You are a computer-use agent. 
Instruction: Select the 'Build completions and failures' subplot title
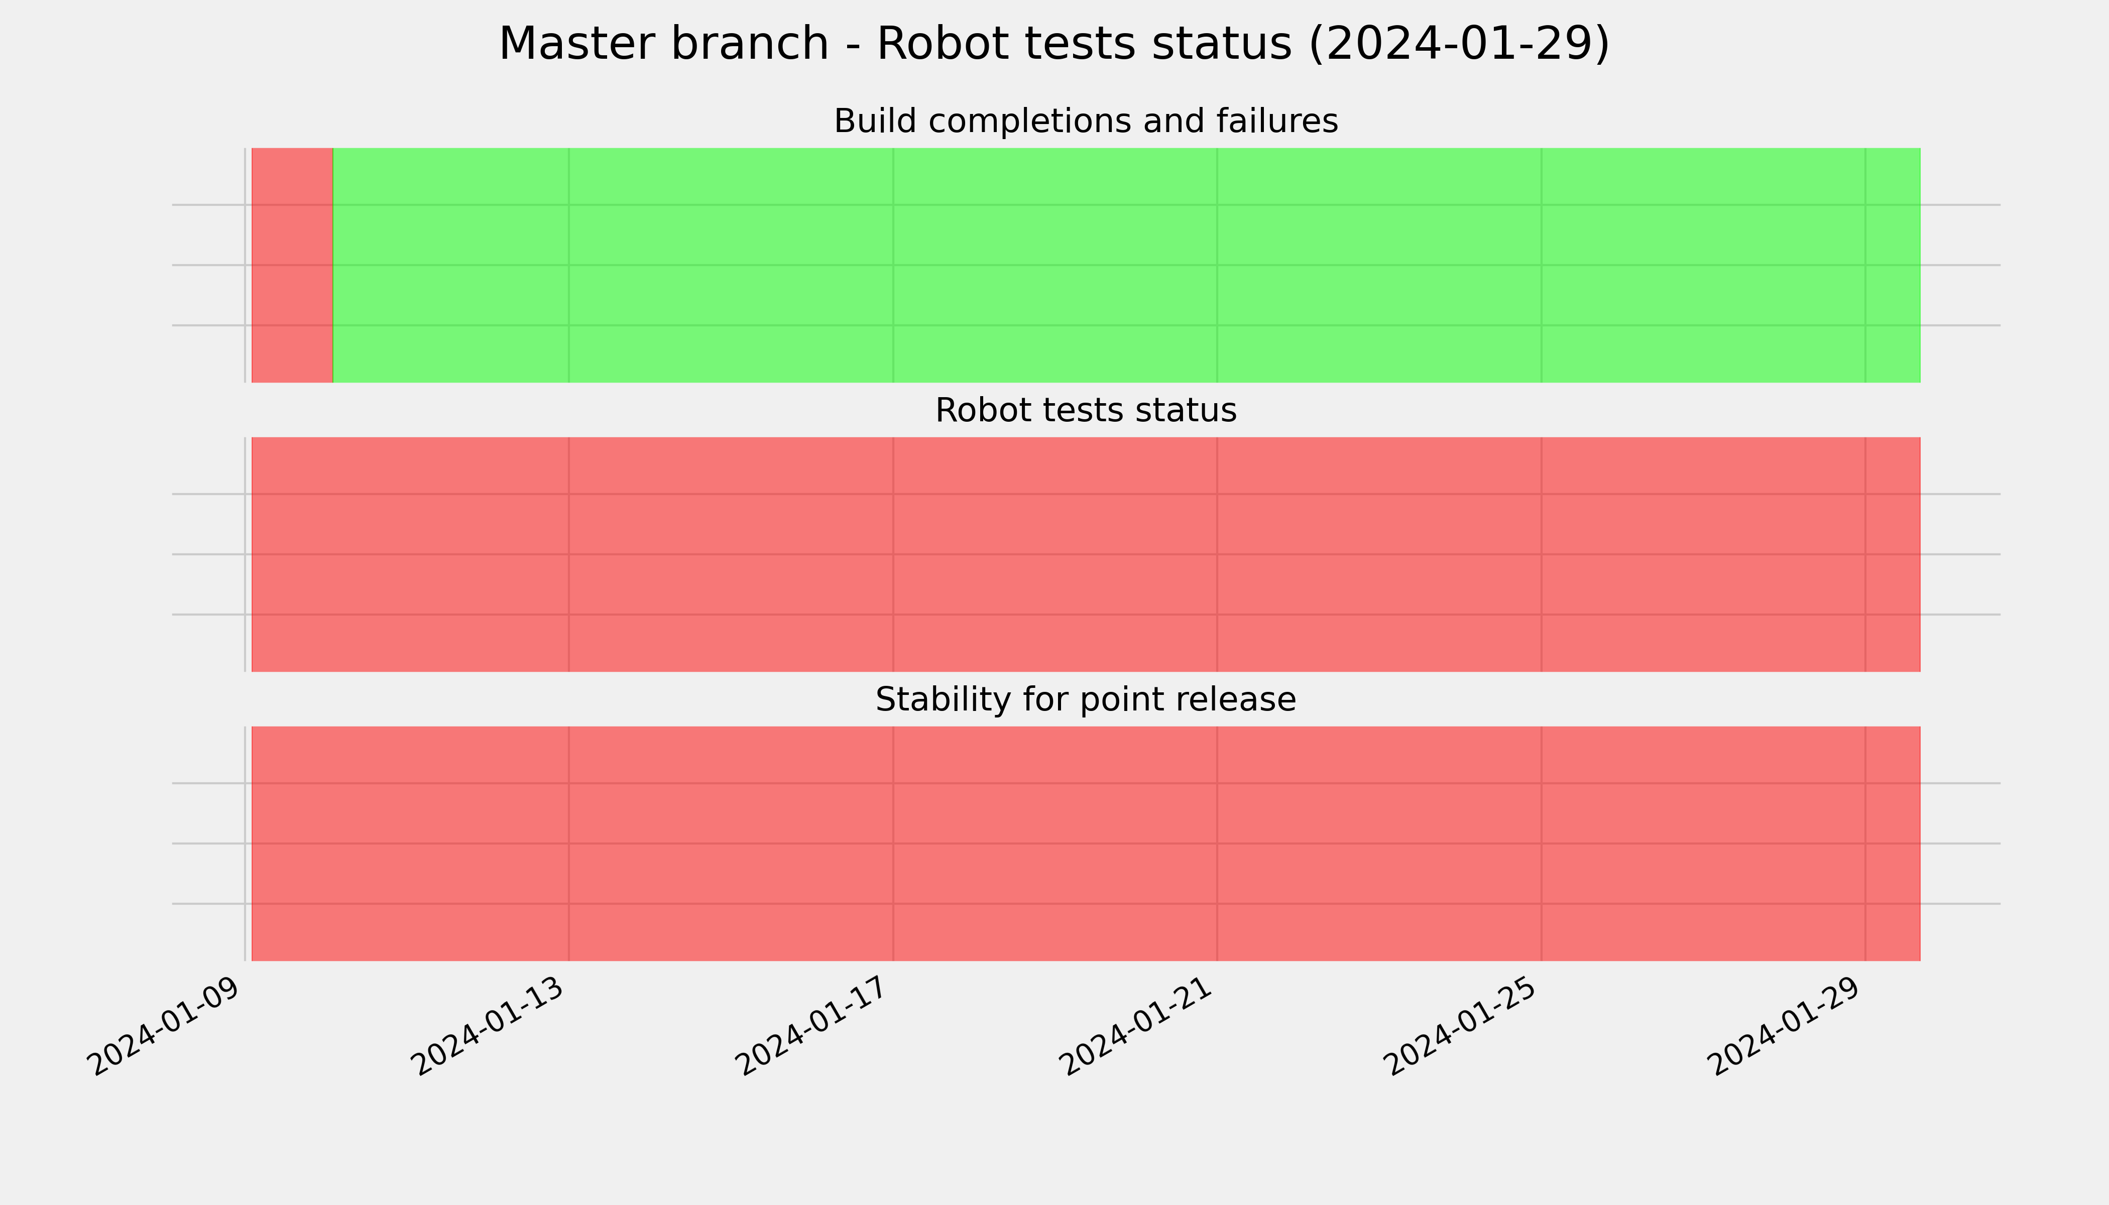point(1085,122)
